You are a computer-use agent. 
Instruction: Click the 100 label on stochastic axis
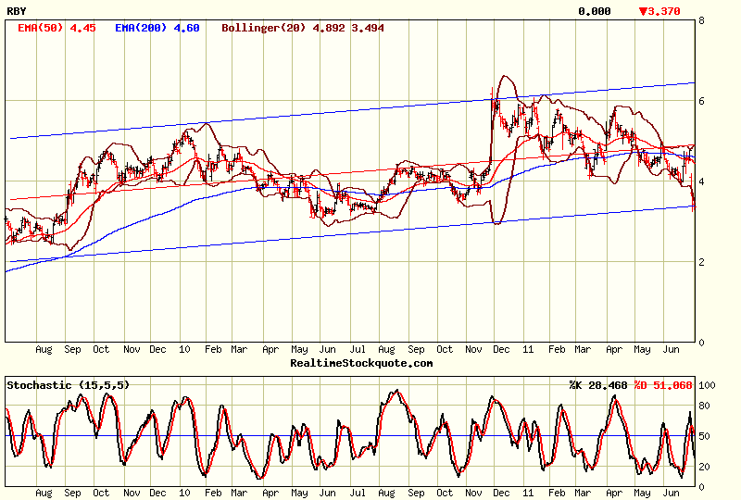tap(709, 385)
